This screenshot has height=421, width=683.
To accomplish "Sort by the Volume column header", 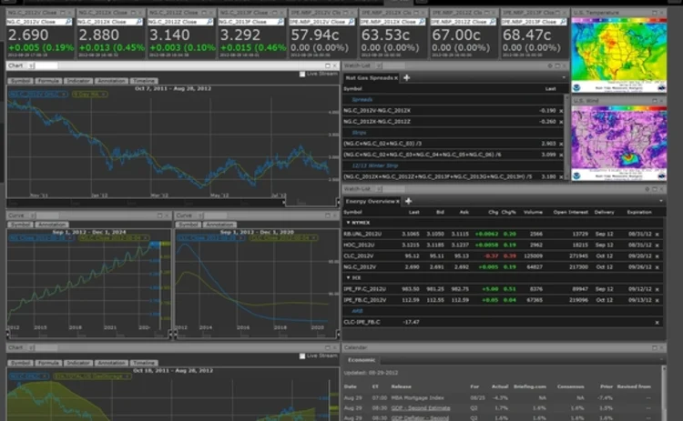I will tap(533, 212).
